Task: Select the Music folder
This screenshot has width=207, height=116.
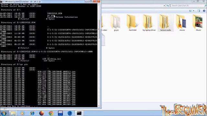Action: pos(198,23)
